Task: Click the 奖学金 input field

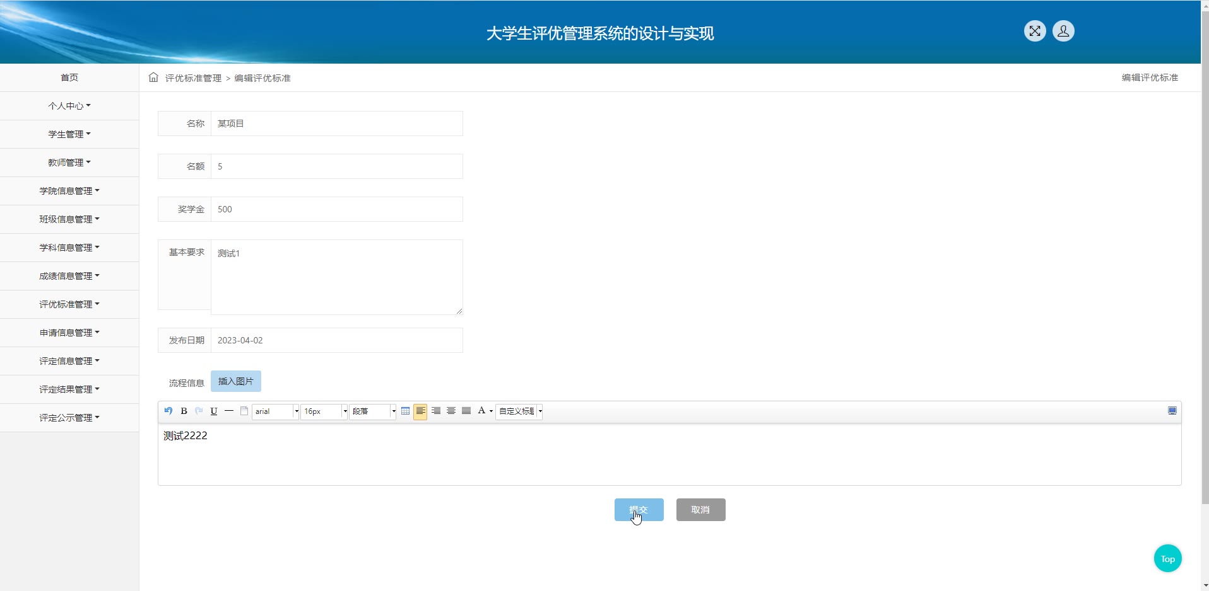Action: tap(337, 209)
